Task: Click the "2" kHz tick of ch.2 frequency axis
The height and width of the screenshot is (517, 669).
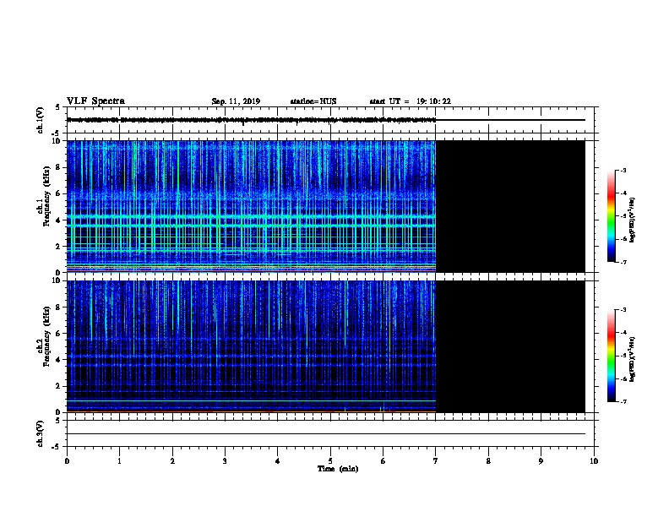Action: pos(59,386)
